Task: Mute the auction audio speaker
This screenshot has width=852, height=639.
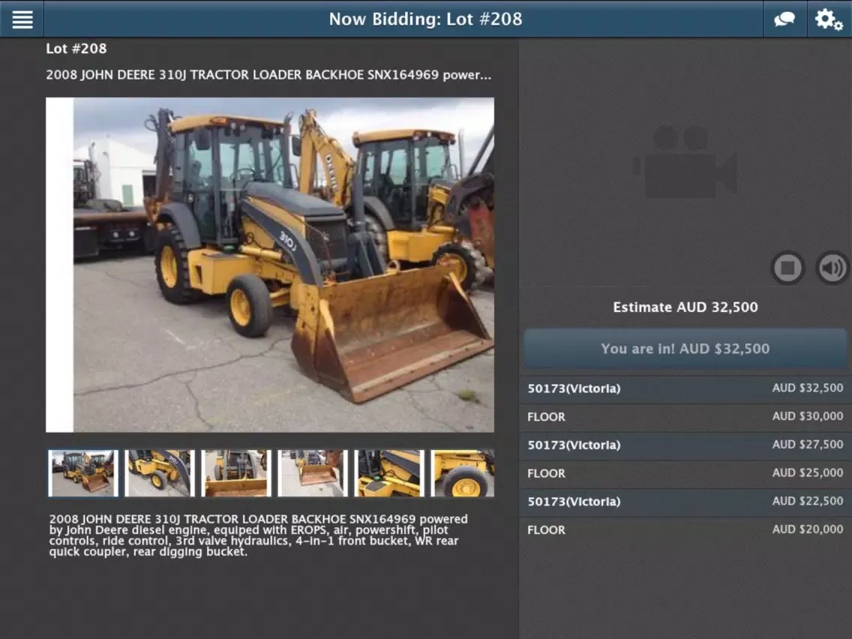Action: coord(832,267)
